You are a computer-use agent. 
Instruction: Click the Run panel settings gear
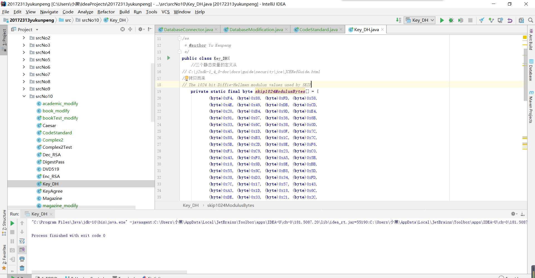[514, 214]
